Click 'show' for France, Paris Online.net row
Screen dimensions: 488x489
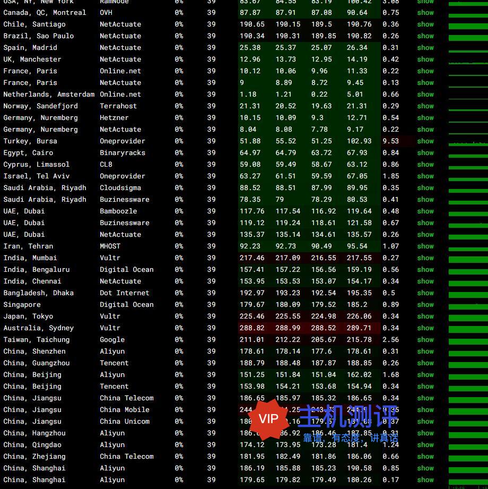tap(425, 71)
